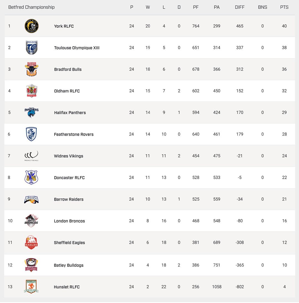Click the Batley Bulldogs crest
Screen dimensions: 299x303
pos(31,265)
